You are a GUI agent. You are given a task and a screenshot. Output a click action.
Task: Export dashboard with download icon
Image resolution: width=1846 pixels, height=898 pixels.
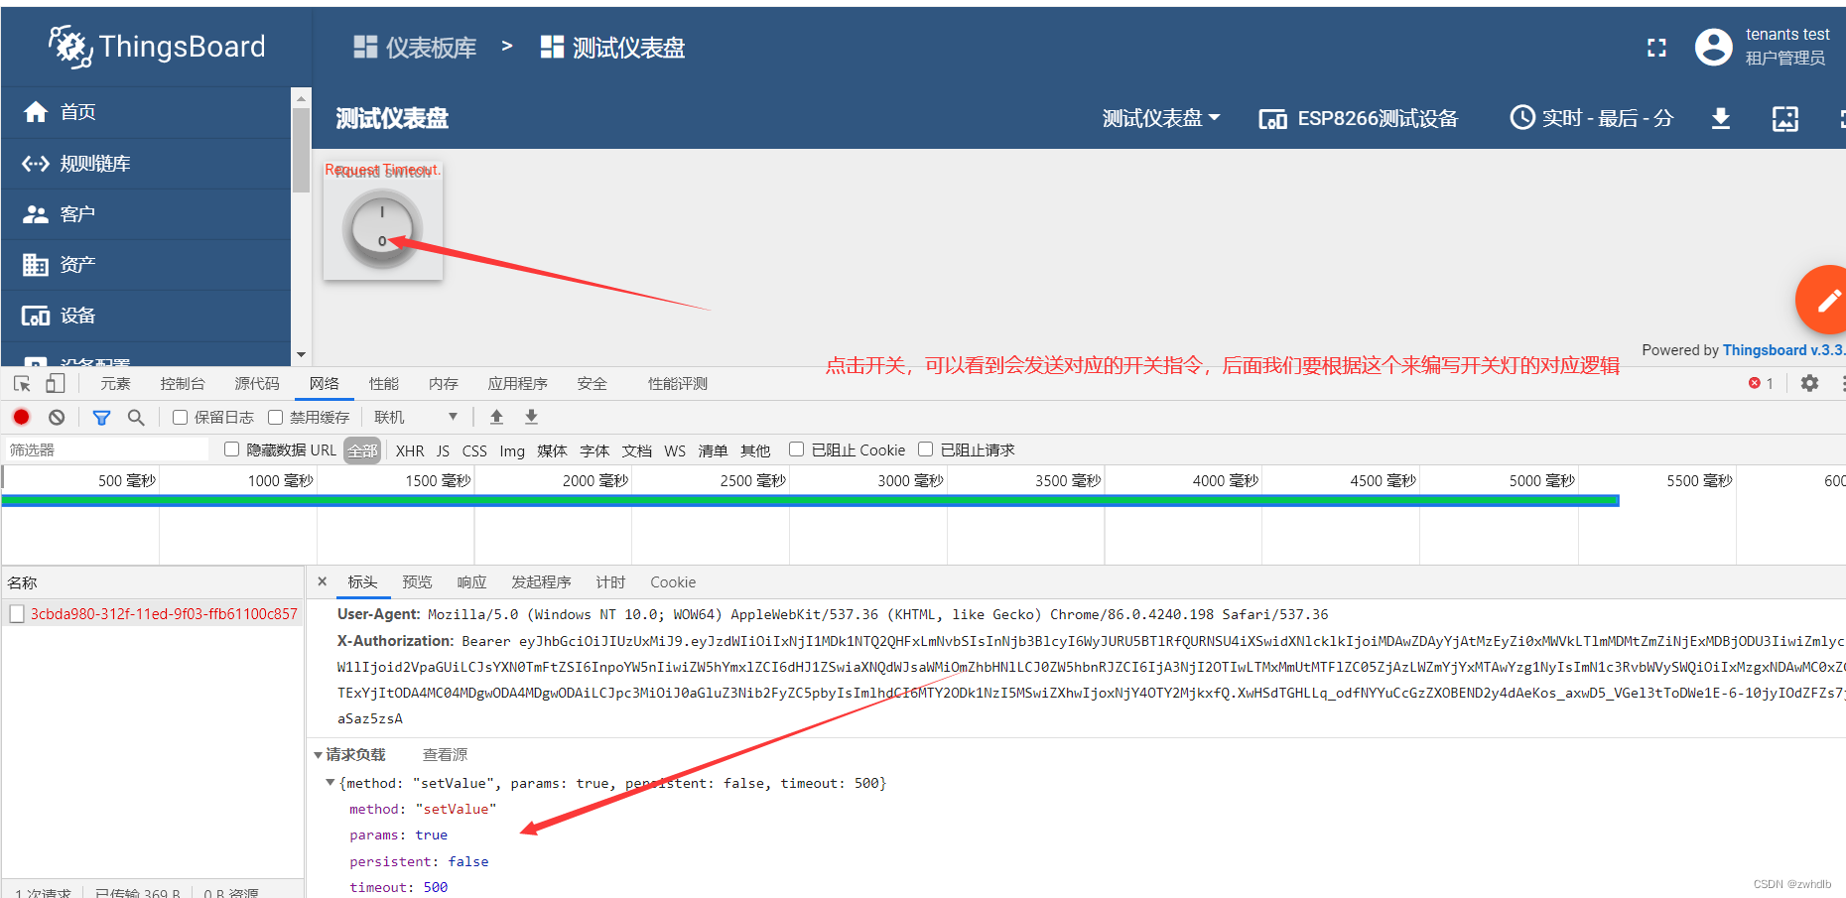(1721, 119)
